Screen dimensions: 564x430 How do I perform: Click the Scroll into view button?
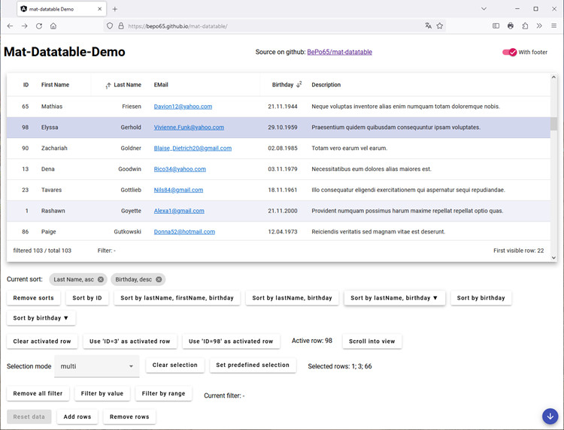click(372, 341)
